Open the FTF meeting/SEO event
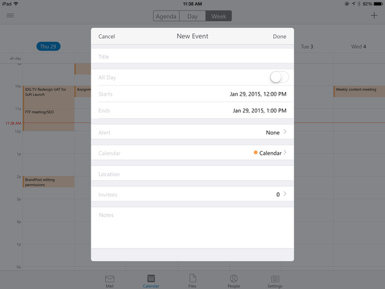Image resolution: width=385 pixels, height=289 pixels. pyautogui.click(x=48, y=120)
